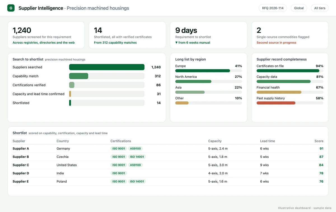Image resolution: width=336 pixels, height=212 pixels.
Task: Click the 41% Europe value
Action: [239, 66]
